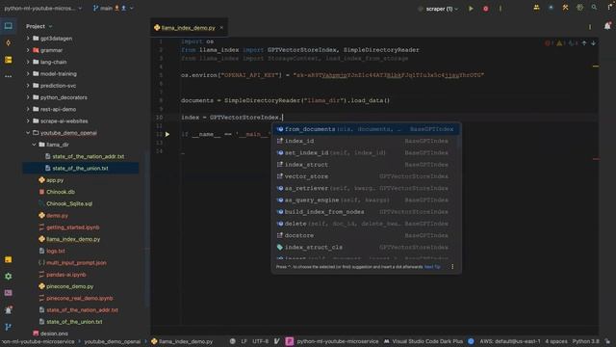Collapse the llama_dir folder
The image size is (616, 347).
point(35,145)
